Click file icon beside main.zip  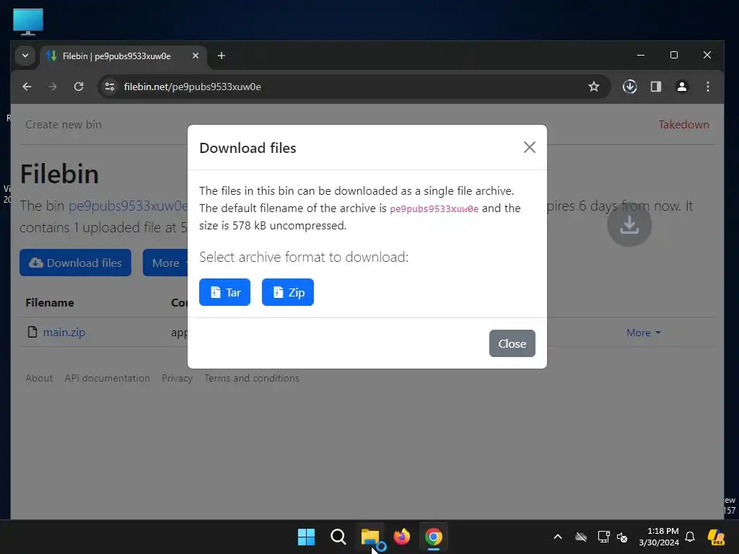(x=32, y=332)
